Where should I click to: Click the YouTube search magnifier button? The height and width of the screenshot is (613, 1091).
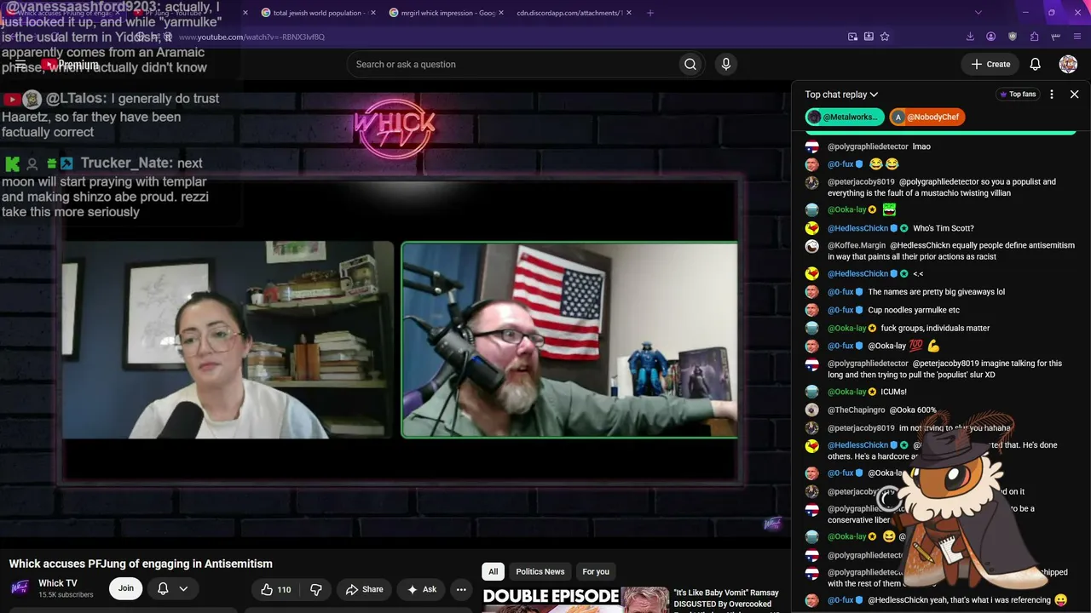[x=690, y=64]
